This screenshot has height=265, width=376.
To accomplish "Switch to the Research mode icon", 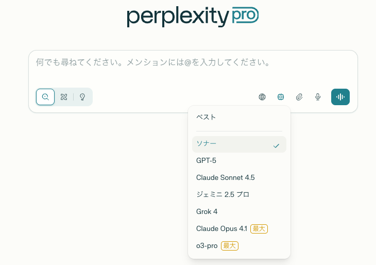I will [64, 97].
